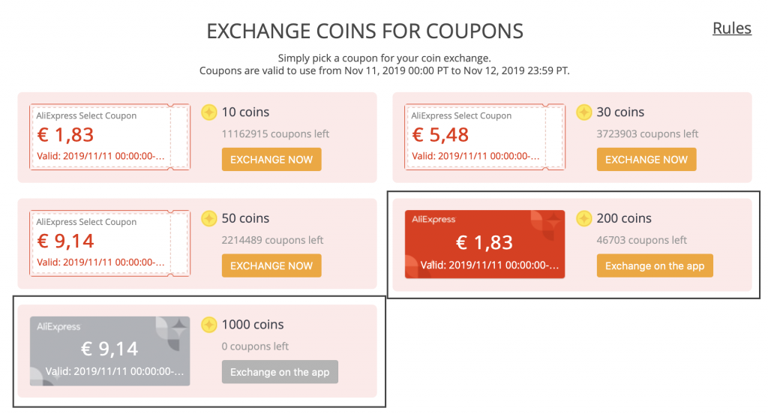Click the Exchange Coins for Coupons heading
The height and width of the screenshot is (414, 768).
(x=365, y=31)
